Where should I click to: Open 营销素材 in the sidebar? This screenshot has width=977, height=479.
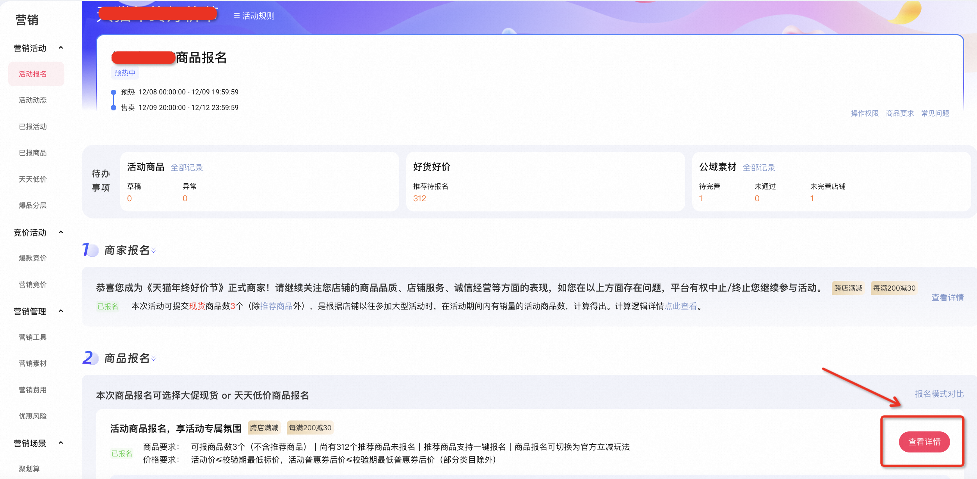click(x=33, y=364)
